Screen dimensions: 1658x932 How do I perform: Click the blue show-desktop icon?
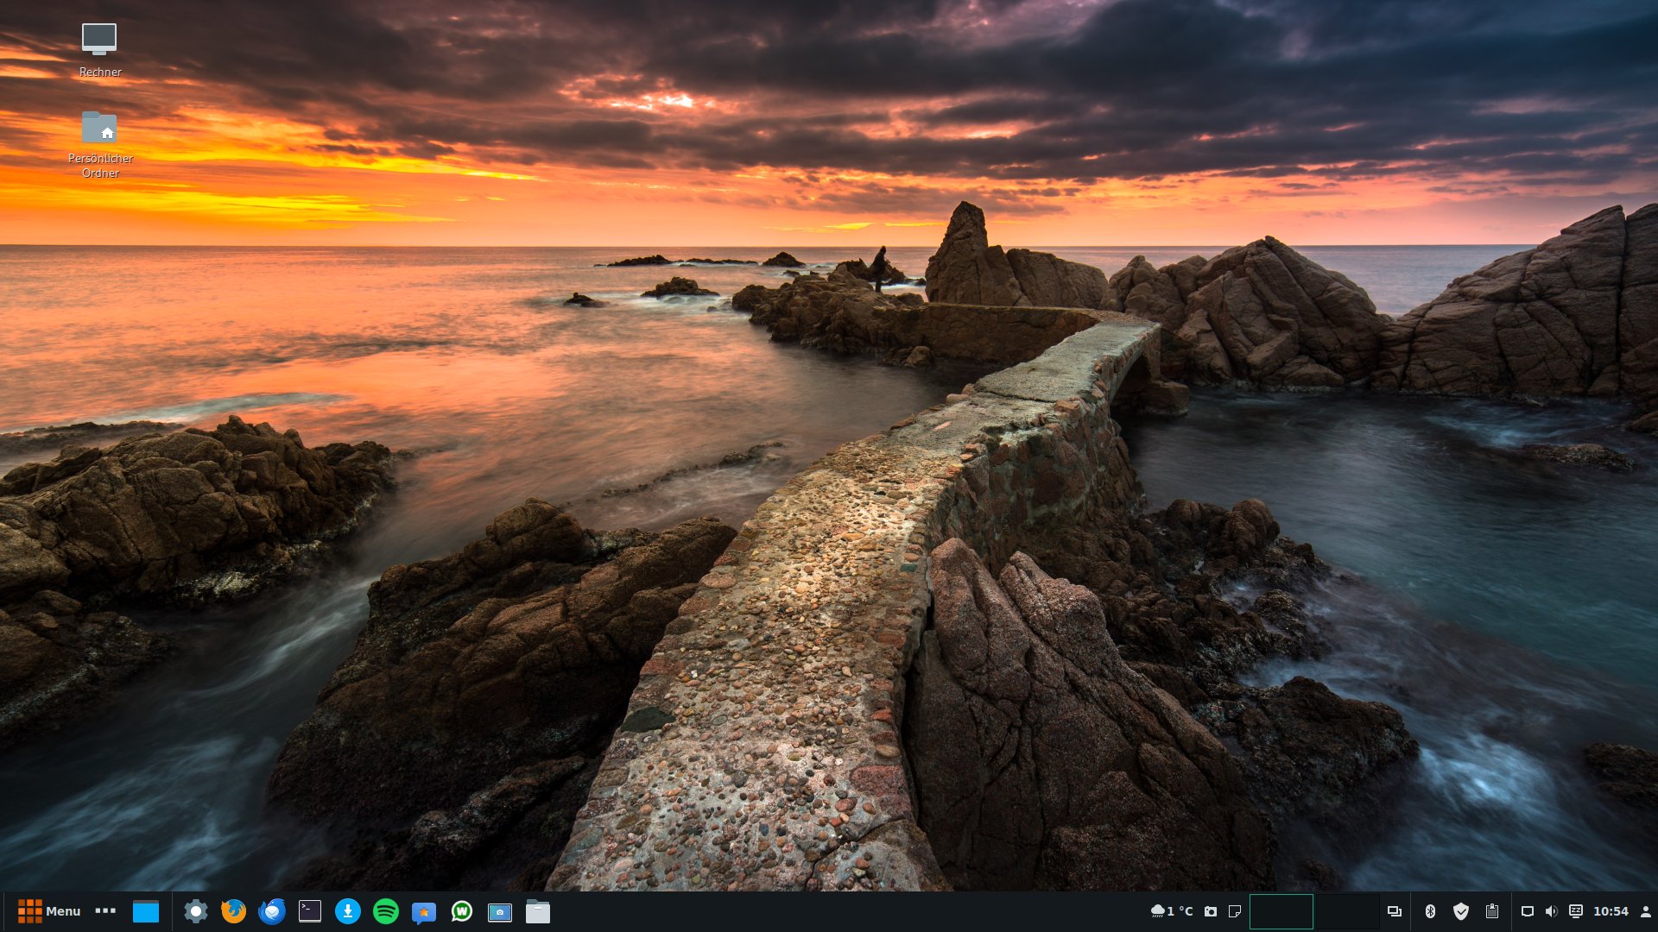point(145,911)
